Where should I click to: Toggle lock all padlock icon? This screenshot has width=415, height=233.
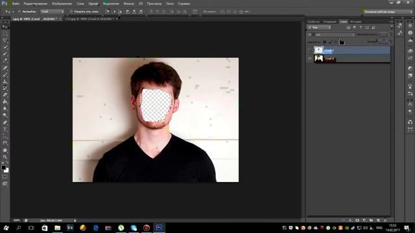pos(342,42)
